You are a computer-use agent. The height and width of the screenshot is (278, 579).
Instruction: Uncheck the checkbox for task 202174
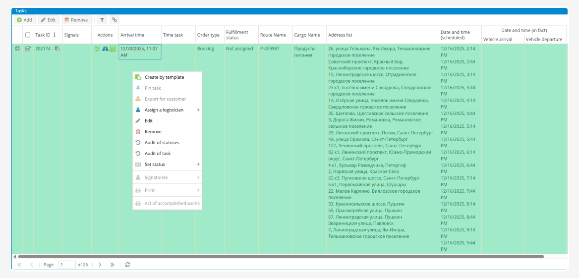(28, 49)
